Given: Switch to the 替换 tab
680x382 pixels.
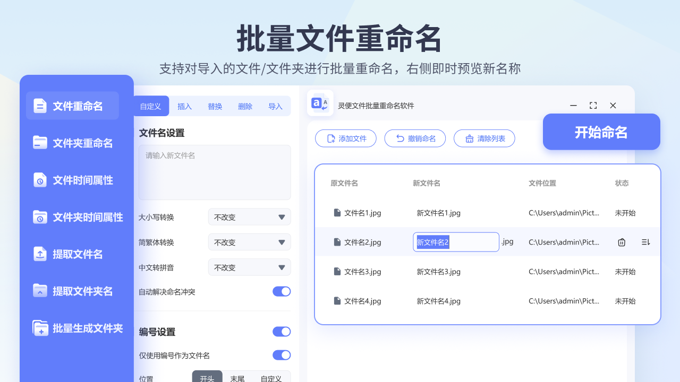Looking at the screenshot, I should click(215, 106).
